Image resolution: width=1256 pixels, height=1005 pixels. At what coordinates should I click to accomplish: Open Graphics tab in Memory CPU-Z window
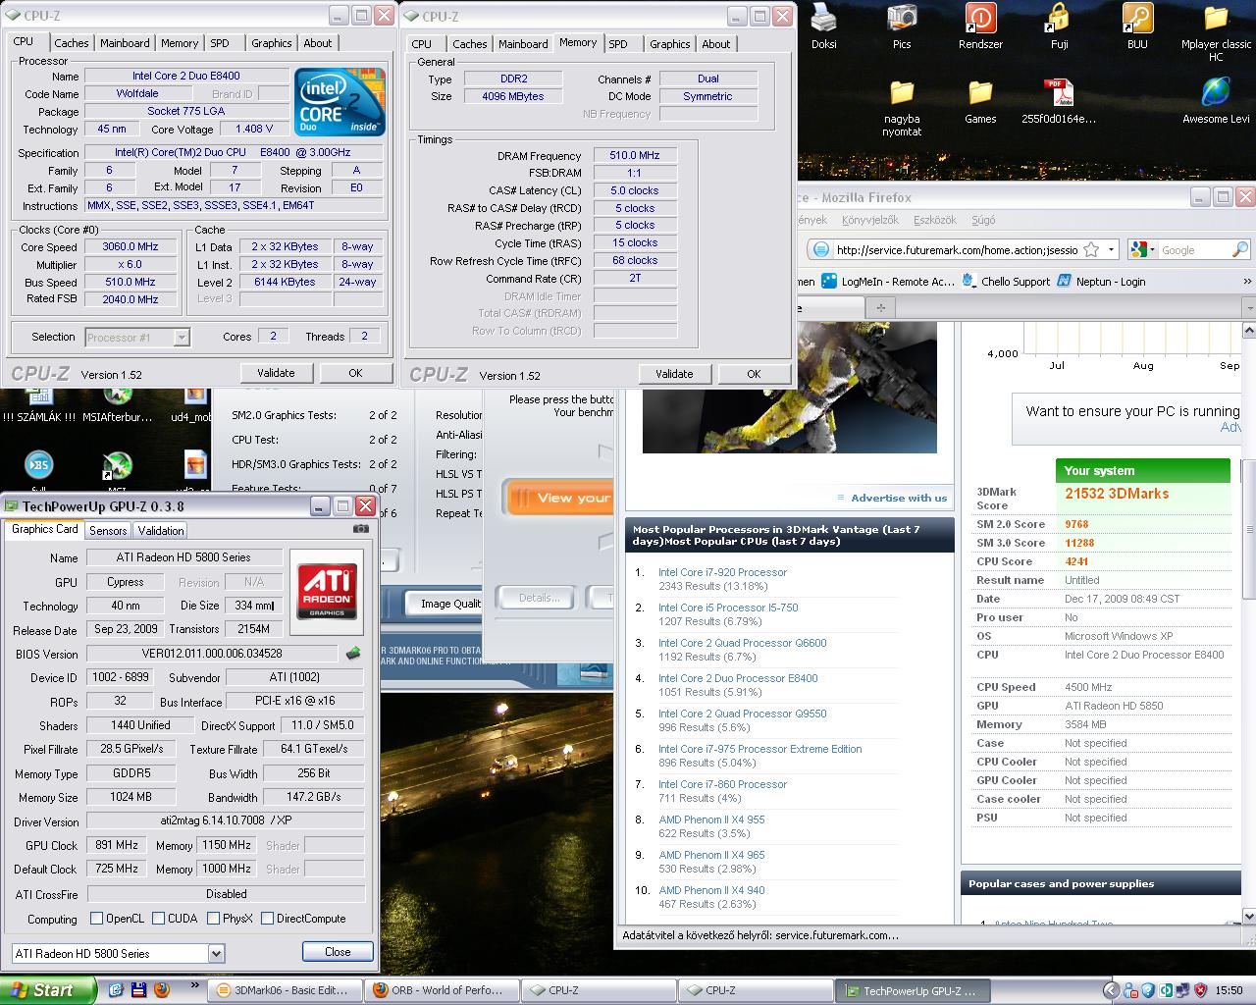(x=670, y=44)
